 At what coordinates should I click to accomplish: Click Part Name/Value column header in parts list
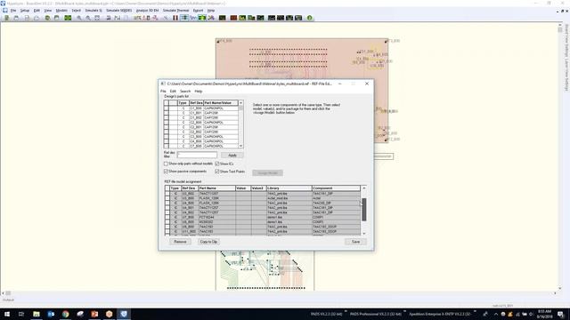[x=221, y=103]
